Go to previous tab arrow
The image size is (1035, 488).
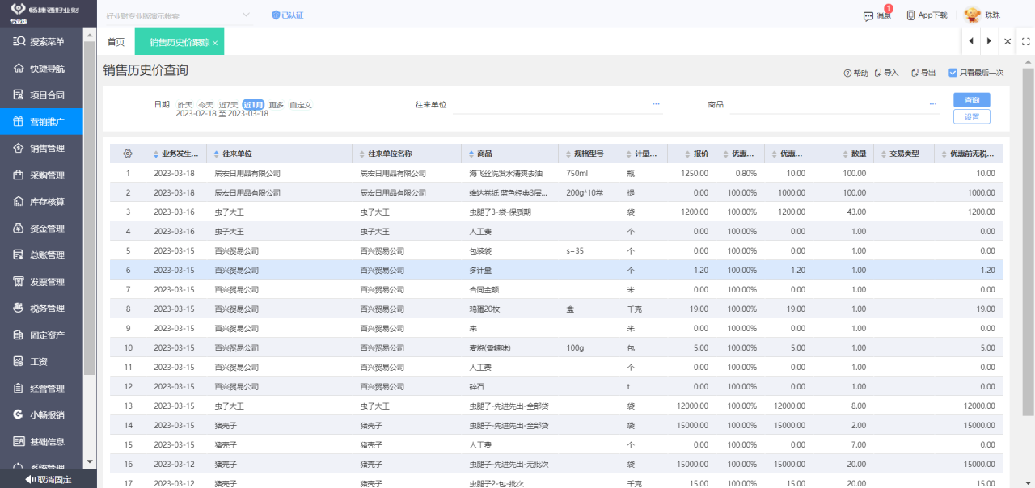pos(970,41)
